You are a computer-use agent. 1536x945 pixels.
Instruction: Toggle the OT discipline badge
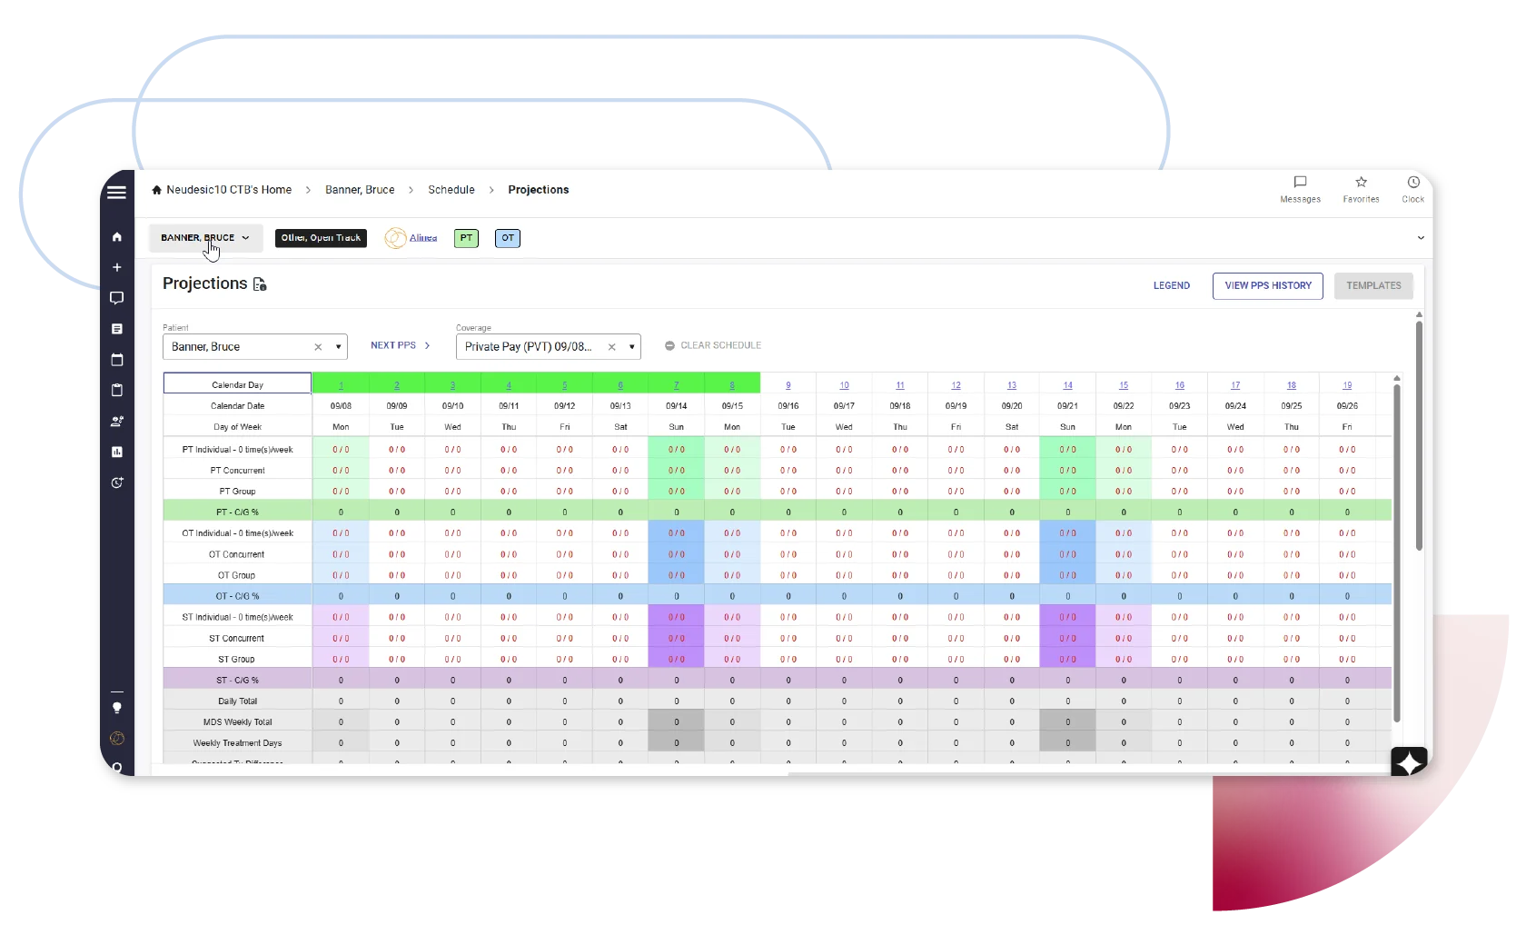(x=508, y=238)
